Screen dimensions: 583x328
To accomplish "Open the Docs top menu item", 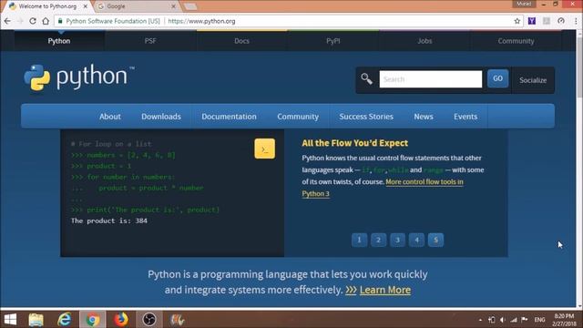I will [241, 41].
